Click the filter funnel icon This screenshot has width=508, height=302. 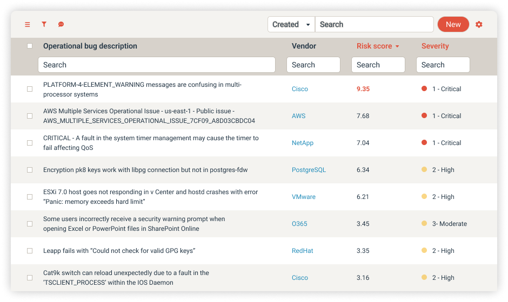point(44,24)
